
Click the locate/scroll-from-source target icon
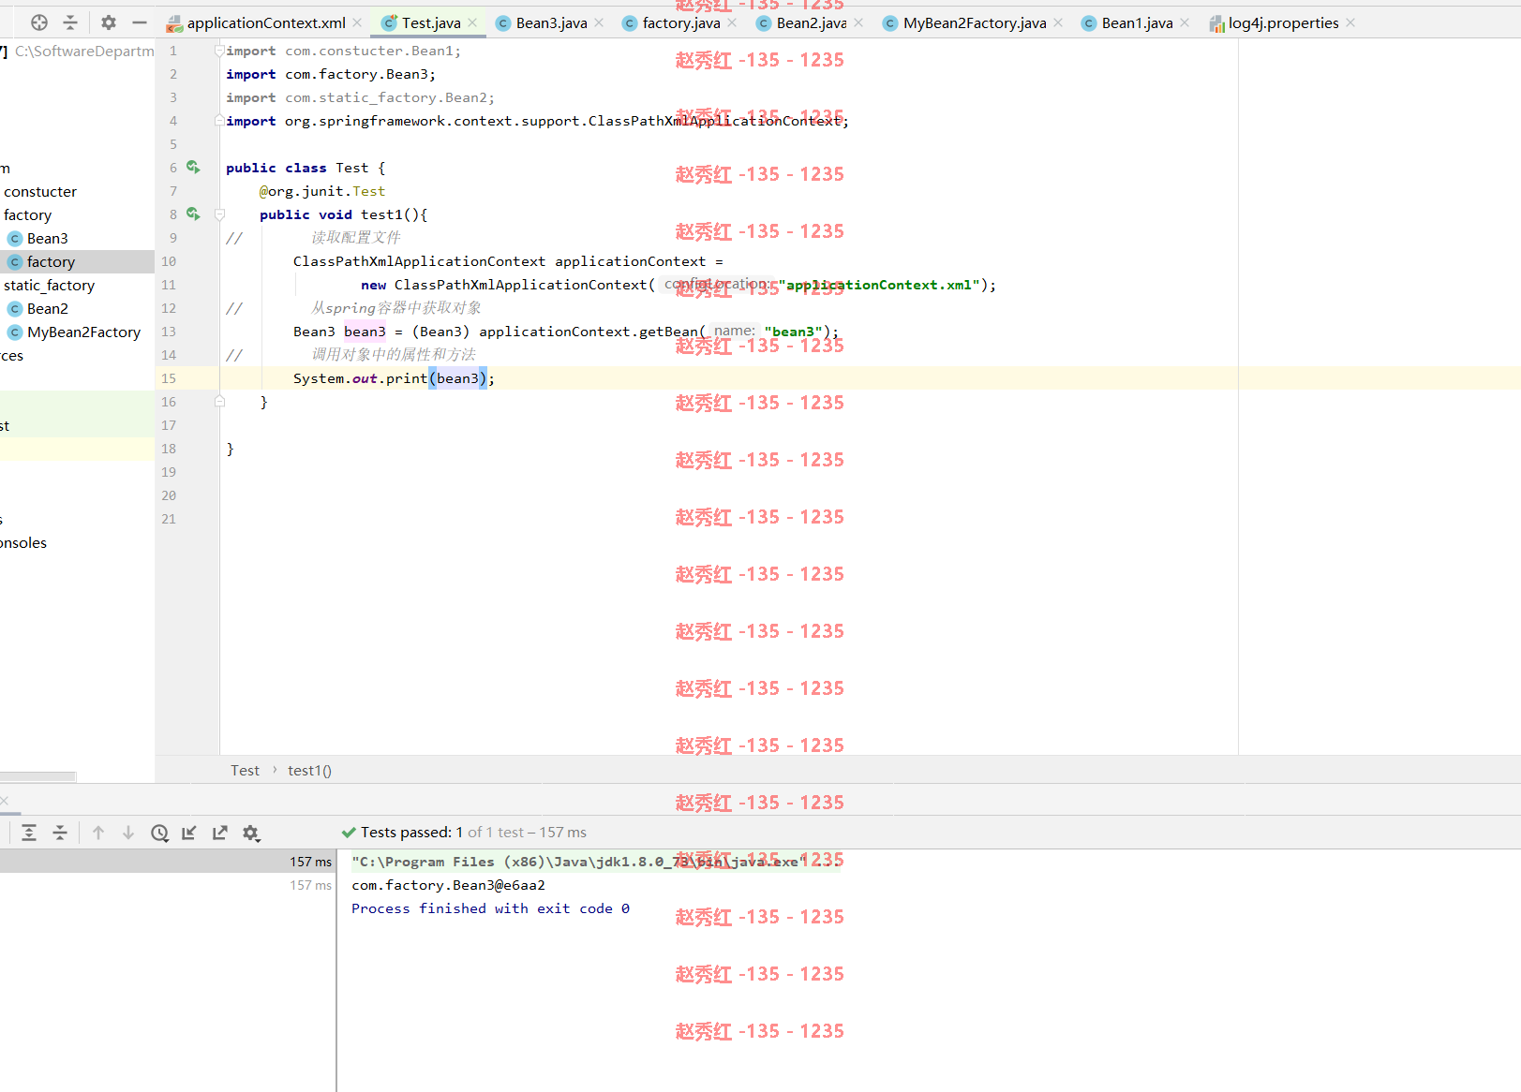click(x=39, y=22)
